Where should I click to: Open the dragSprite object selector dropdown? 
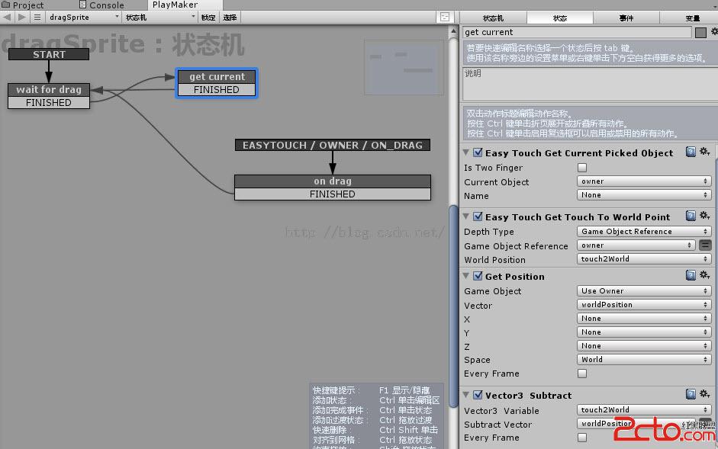pyautogui.click(x=83, y=18)
